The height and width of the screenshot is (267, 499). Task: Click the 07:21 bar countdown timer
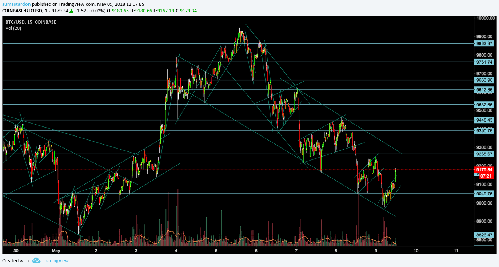486,176
